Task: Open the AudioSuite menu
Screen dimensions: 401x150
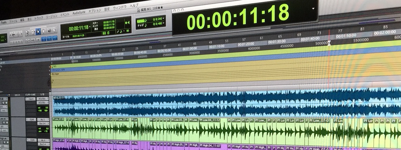Action: click(x=79, y=13)
